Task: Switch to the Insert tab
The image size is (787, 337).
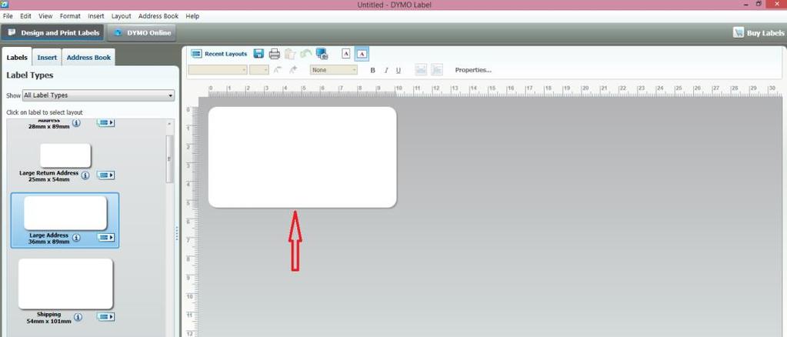Action: (x=47, y=57)
